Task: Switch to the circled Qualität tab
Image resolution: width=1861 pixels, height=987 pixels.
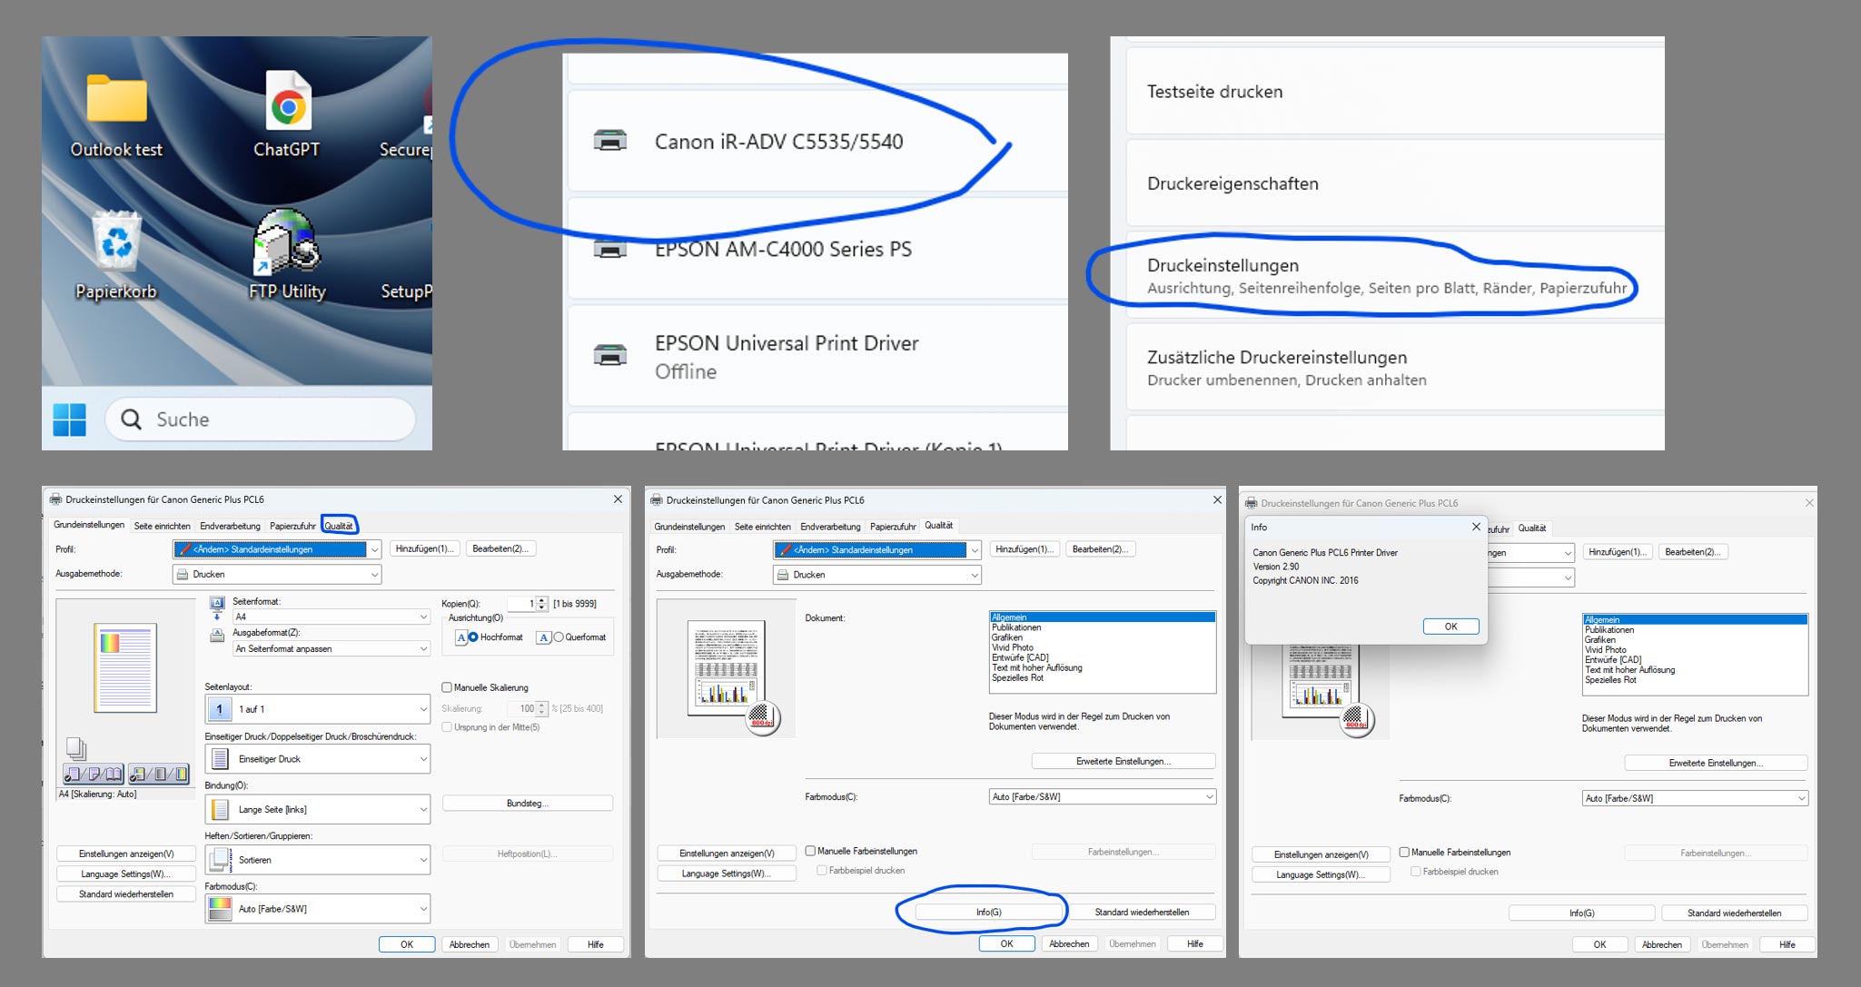Action: pos(340,526)
